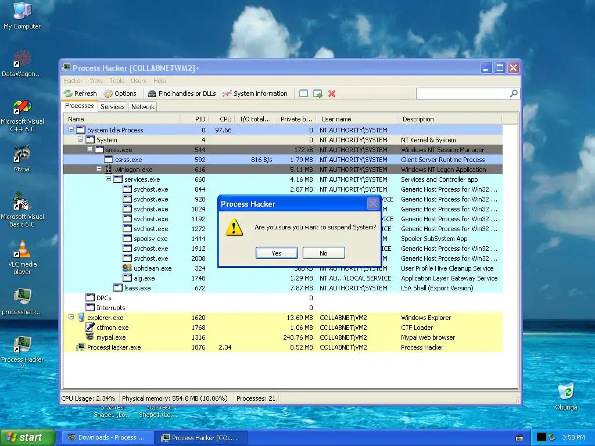Collapse the explorer.exe node

pyautogui.click(x=71, y=316)
